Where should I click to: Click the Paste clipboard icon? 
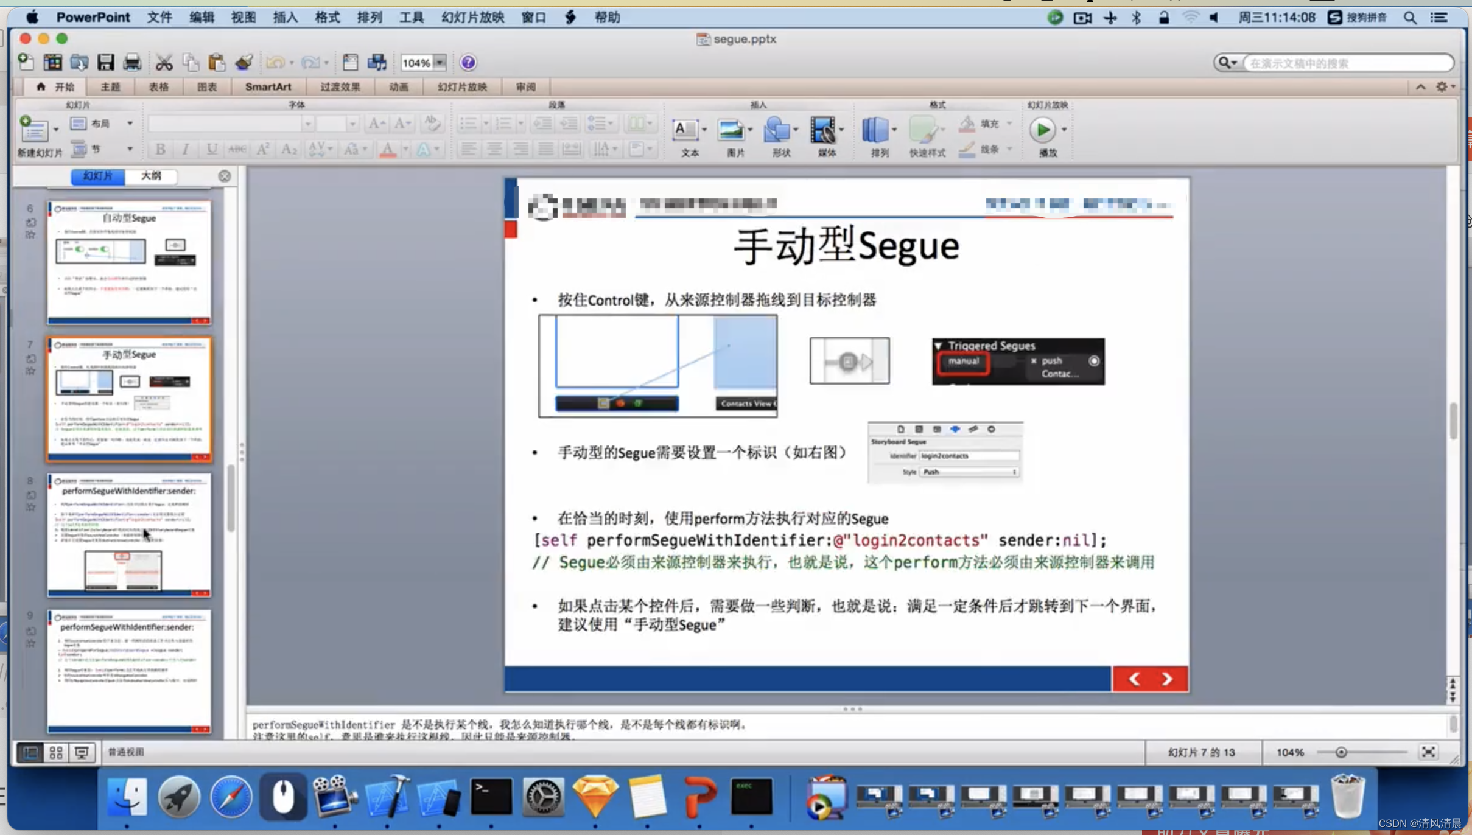point(217,62)
